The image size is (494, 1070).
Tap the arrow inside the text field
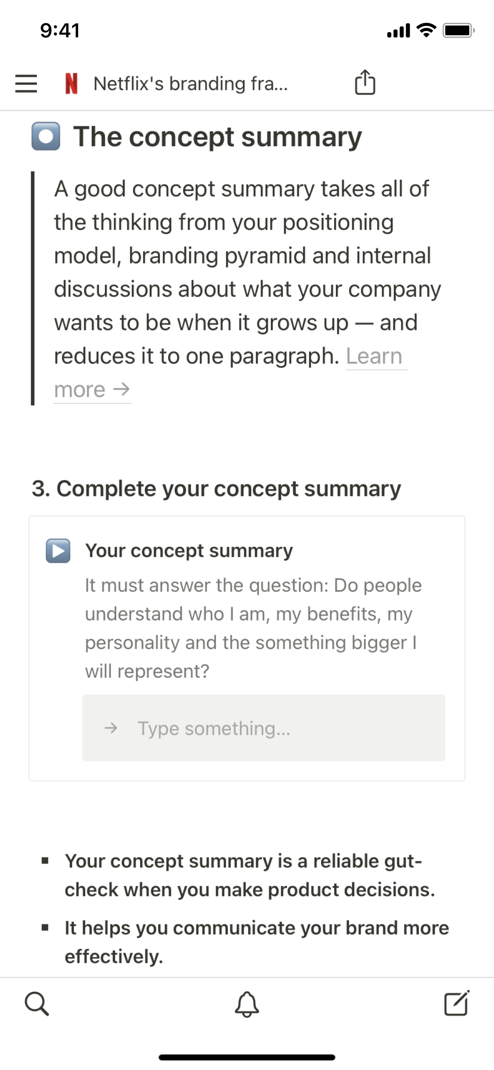(x=111, y=728)
